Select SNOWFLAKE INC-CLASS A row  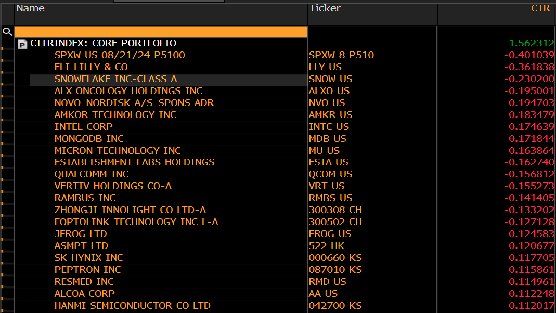point(115,79)
